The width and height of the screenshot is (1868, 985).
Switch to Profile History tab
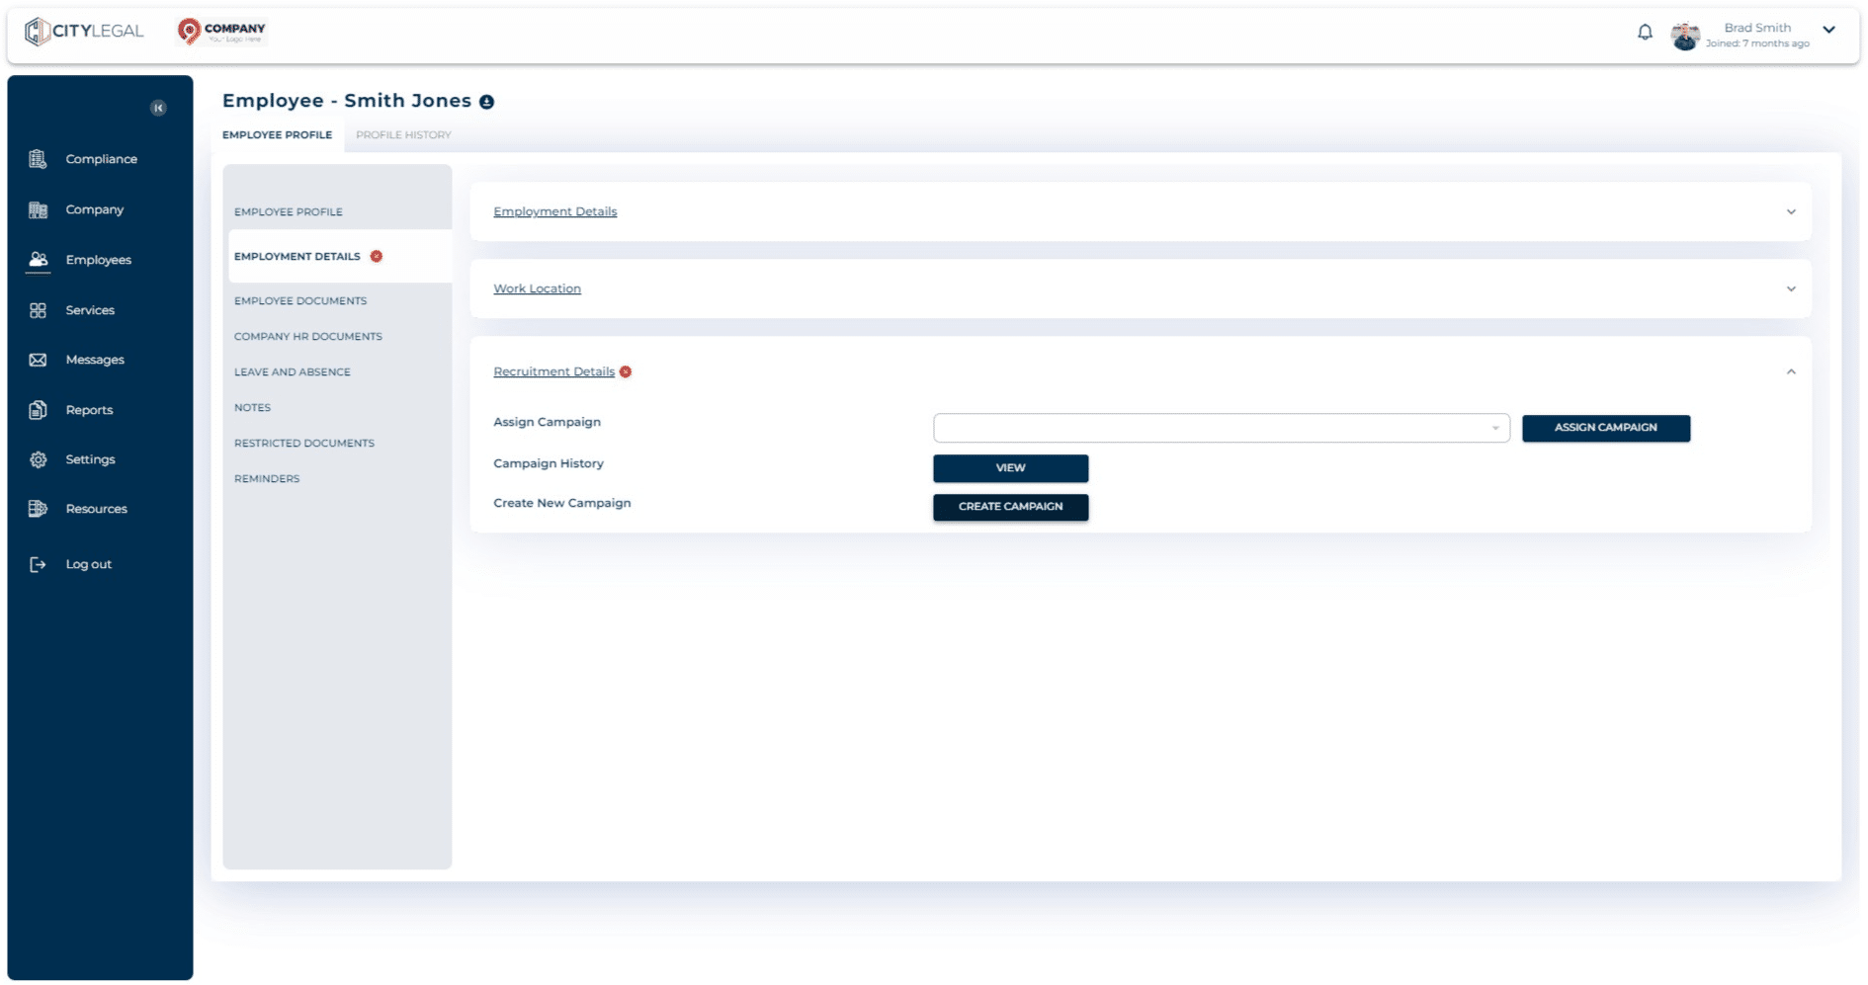[403, 134]
